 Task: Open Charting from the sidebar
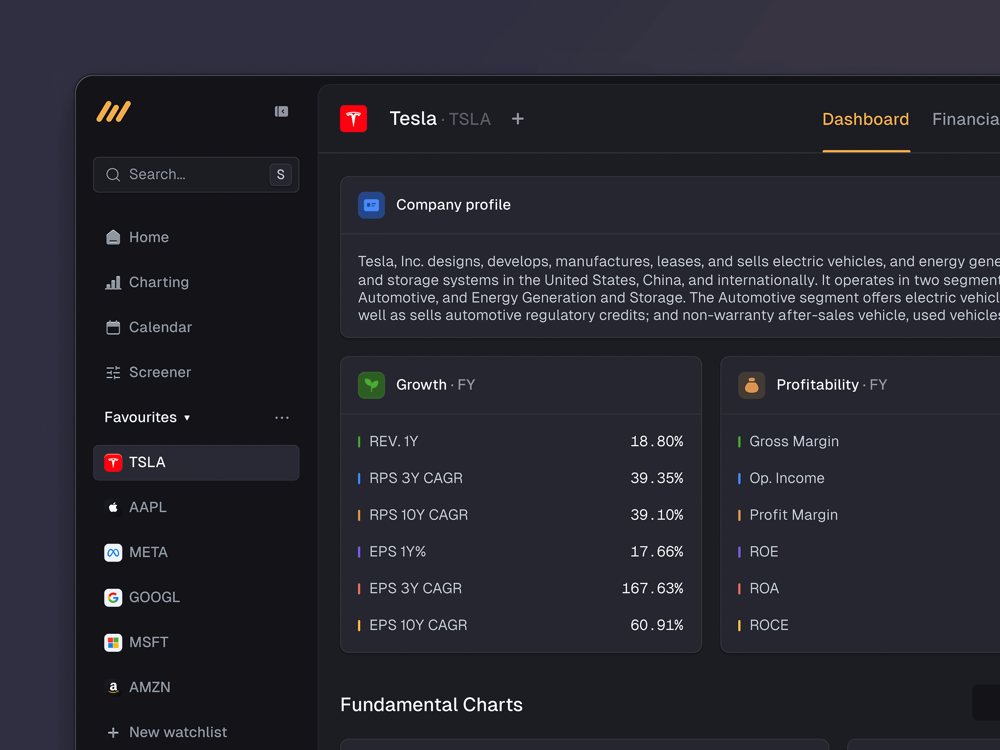click(158, 282)
